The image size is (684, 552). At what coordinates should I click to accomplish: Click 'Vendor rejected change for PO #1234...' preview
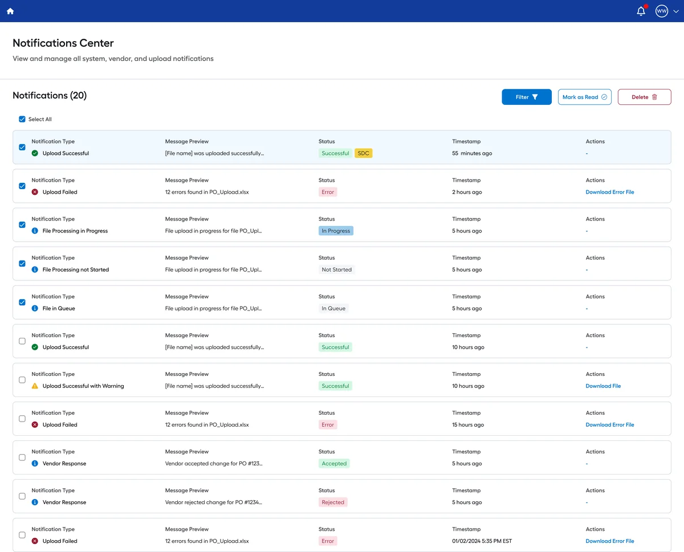point(214,502)
